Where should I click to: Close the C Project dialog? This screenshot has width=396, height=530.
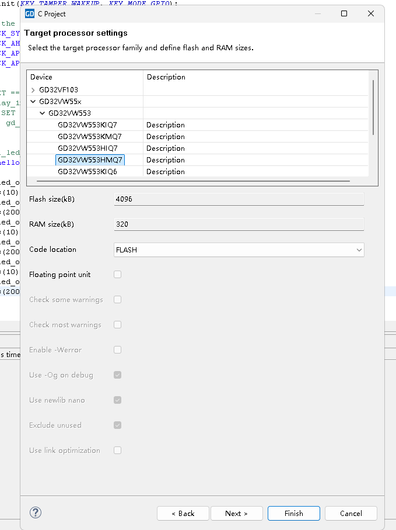click(371, 13)
